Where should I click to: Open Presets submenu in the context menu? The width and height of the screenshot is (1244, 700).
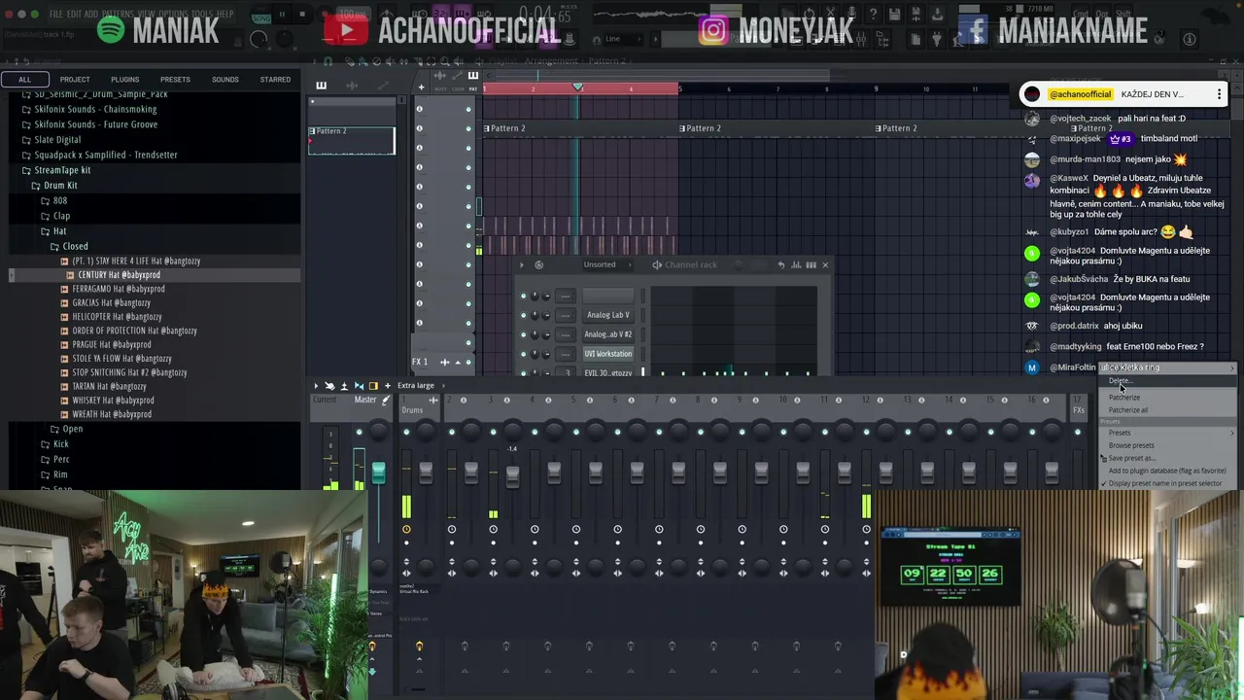click(1166, 433)
